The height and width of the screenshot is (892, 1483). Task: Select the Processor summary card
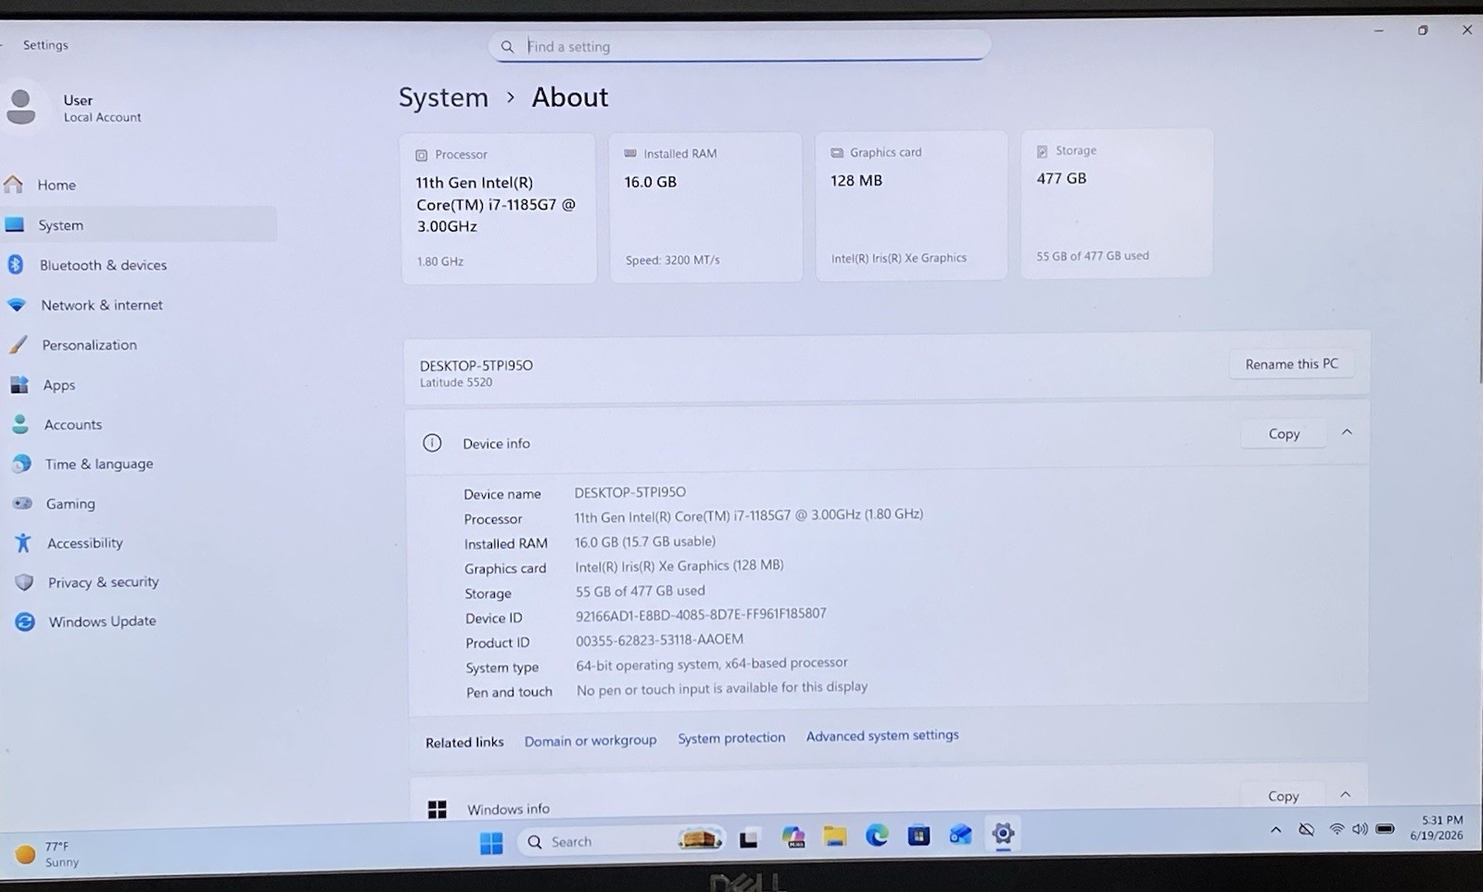click(499, 208)
